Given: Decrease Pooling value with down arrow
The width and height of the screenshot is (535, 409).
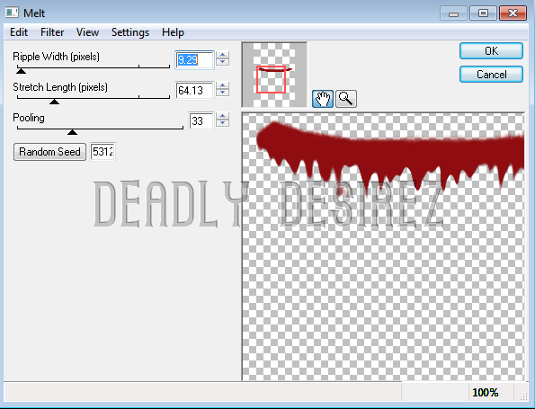Looking at the screenshot, I should click(x=222, y=123).
